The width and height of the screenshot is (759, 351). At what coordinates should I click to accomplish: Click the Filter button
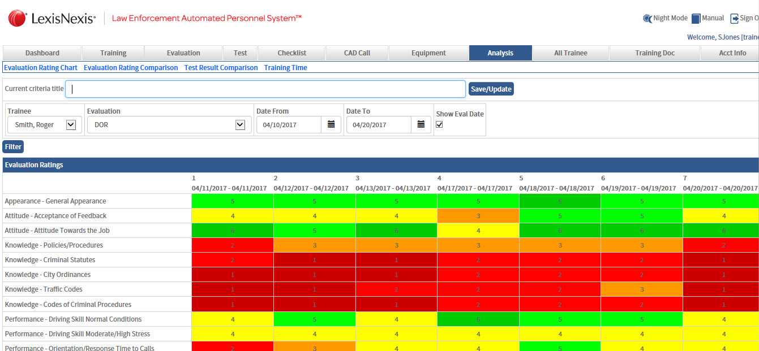click(13, 147)
